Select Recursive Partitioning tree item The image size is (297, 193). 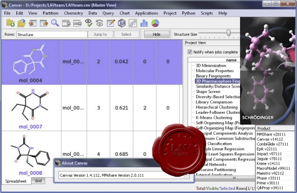217,170
